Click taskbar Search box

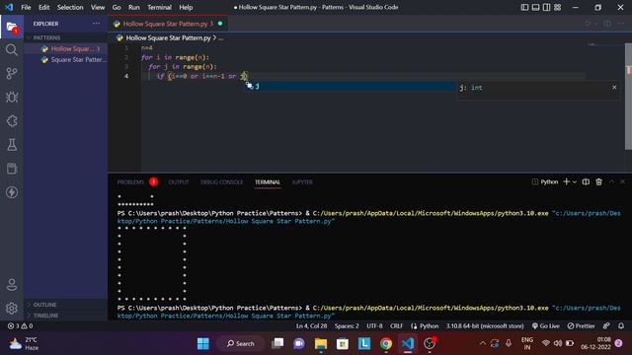[x=241, y=343]
